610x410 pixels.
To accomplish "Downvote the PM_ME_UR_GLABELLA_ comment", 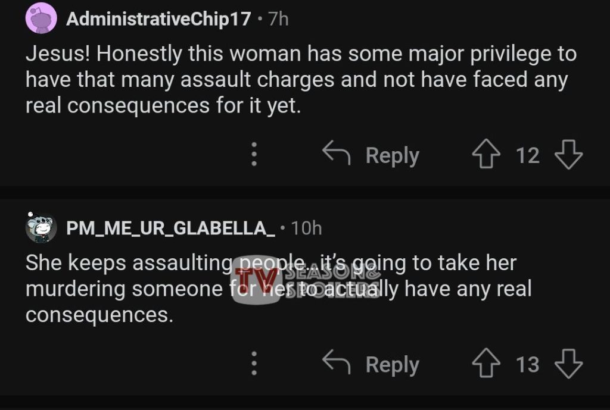I will click(x=568, y=364).
